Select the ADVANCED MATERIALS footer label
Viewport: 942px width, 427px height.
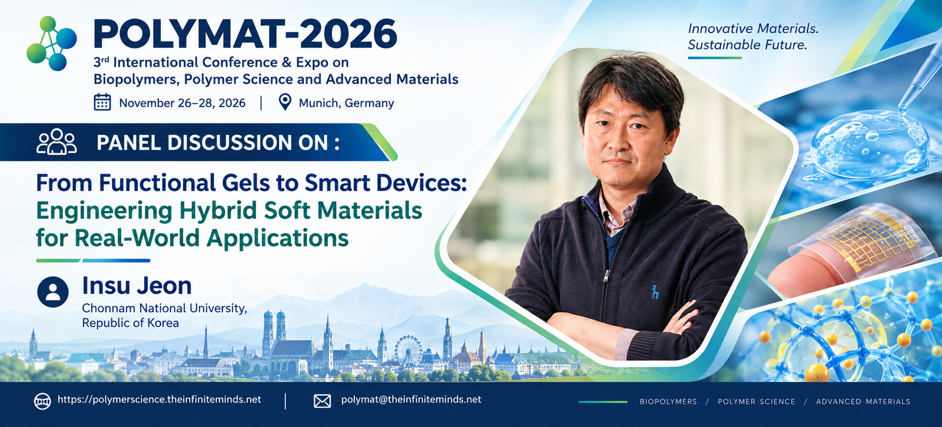[863, 402]
